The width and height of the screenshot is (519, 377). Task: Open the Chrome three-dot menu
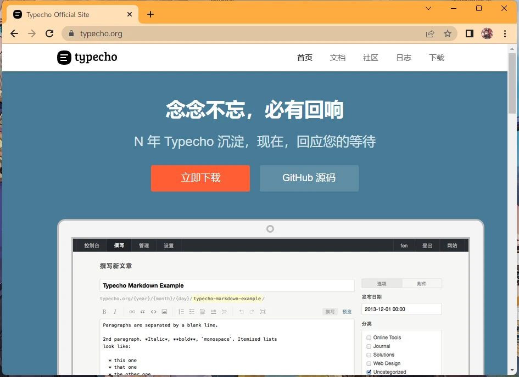tap(505, 33)
